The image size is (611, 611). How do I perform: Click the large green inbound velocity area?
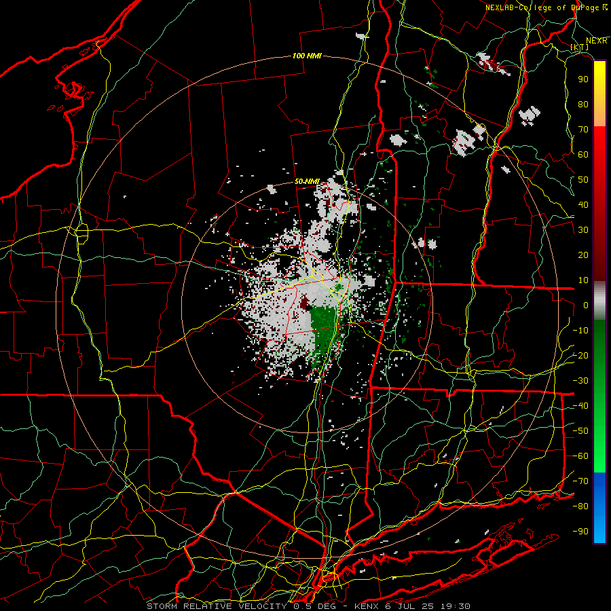coord(322,331)
